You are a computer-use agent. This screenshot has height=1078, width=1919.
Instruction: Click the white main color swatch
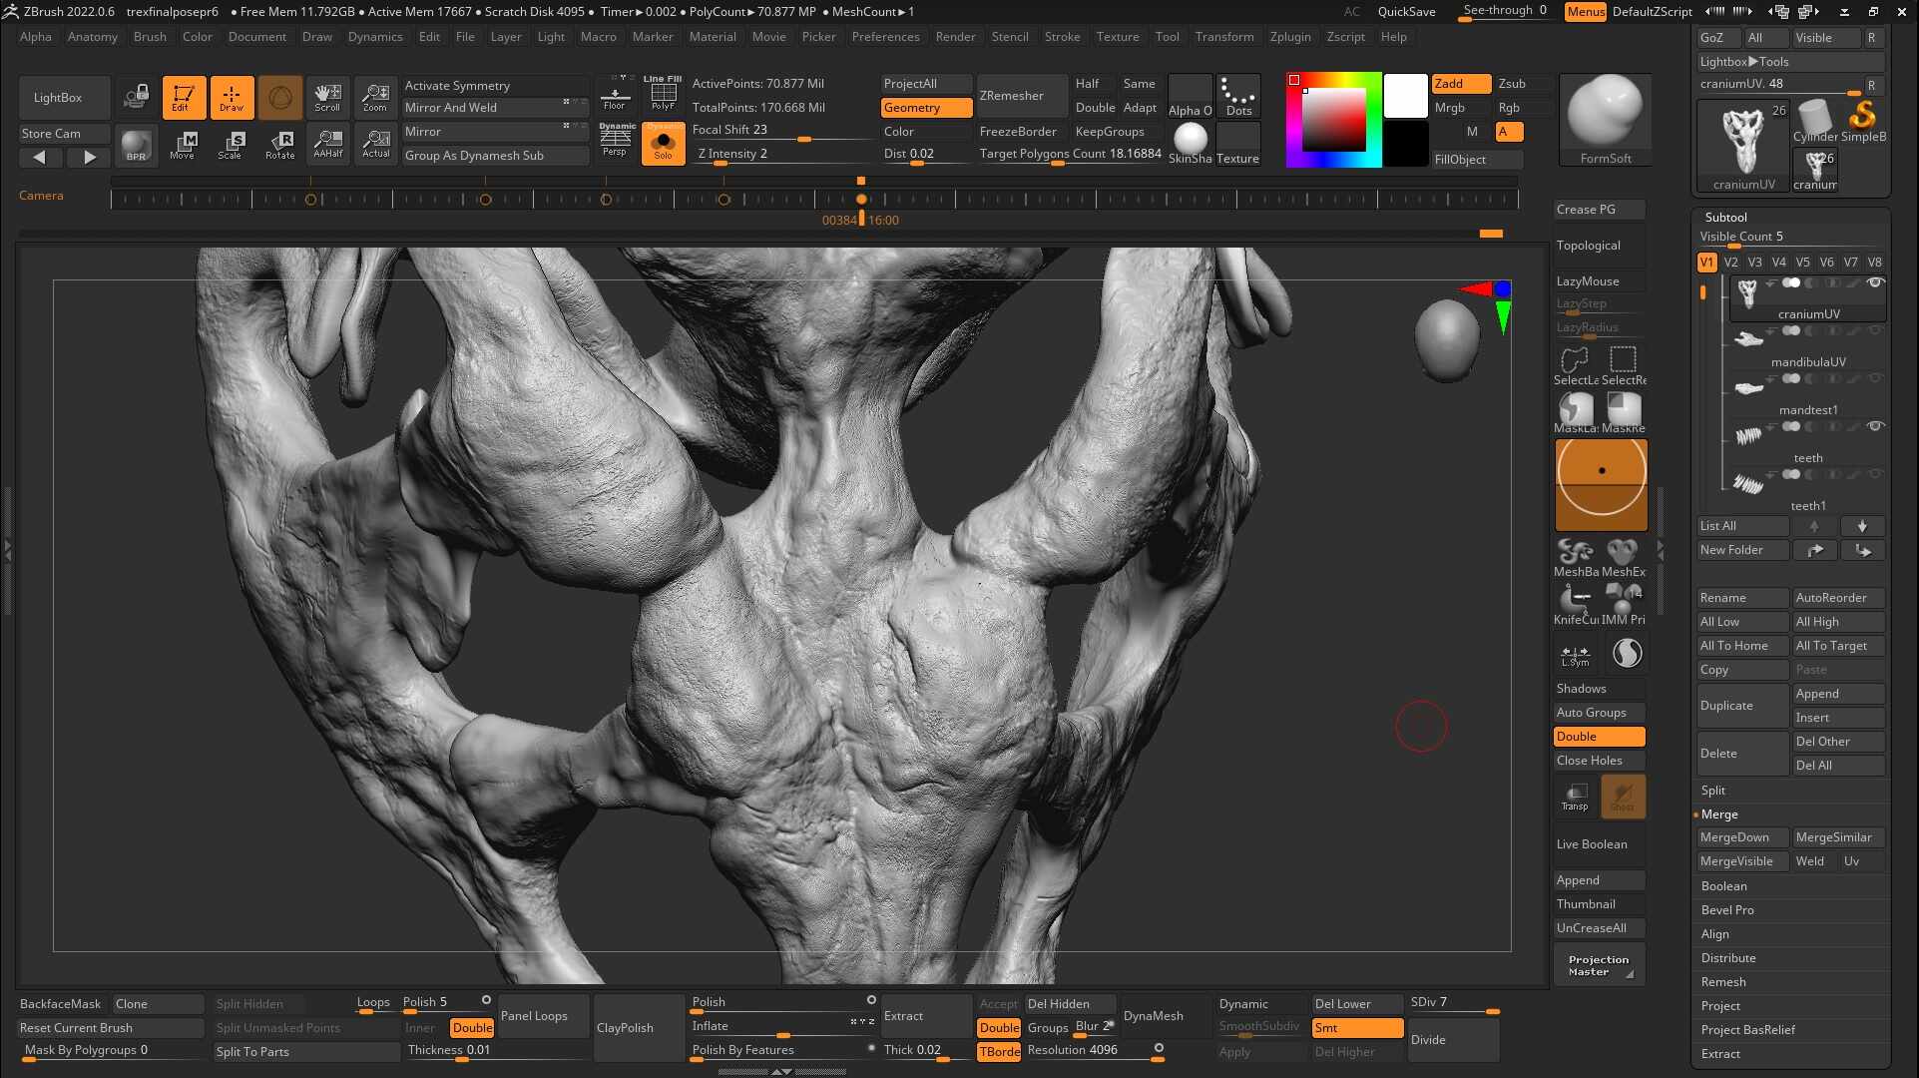click(x=1405, y=96)
